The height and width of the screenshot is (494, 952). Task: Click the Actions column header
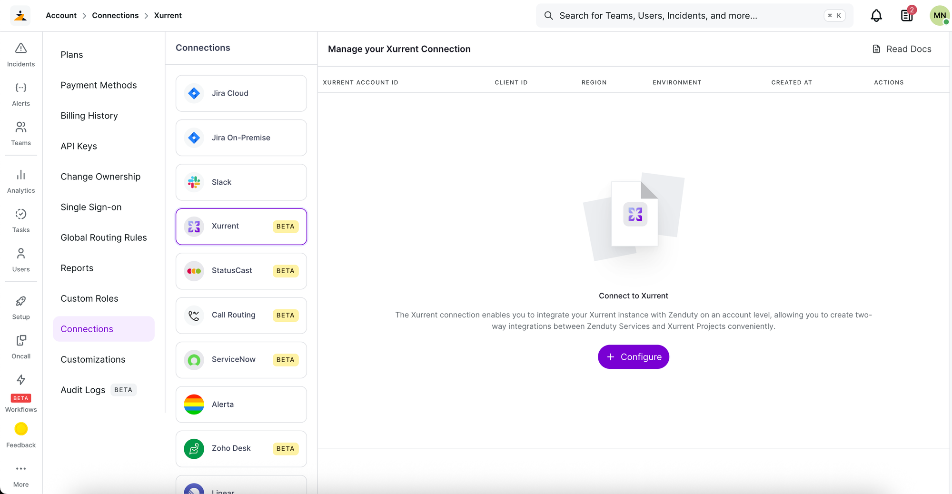[x=889, y=82]
